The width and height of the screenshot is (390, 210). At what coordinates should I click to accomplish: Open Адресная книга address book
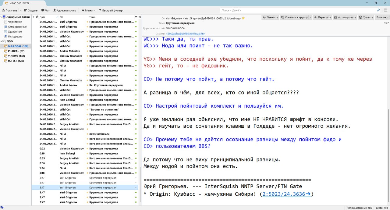pos(65,10)
